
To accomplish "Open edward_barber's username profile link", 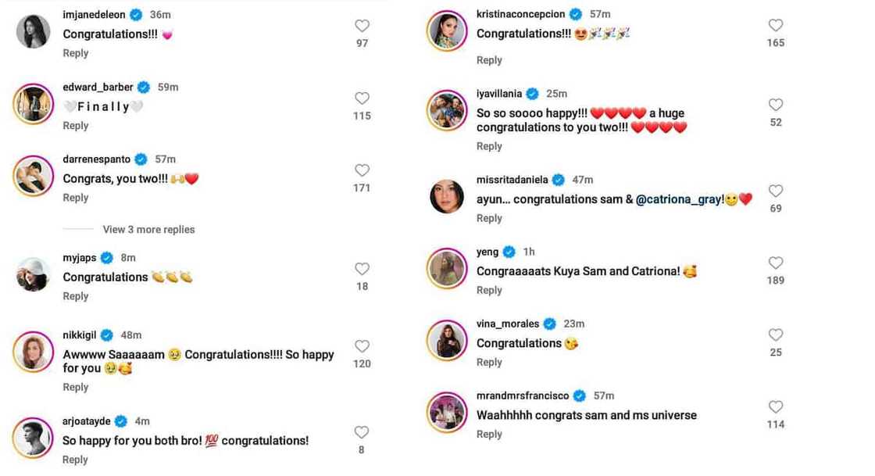I will tap(98, 87).
